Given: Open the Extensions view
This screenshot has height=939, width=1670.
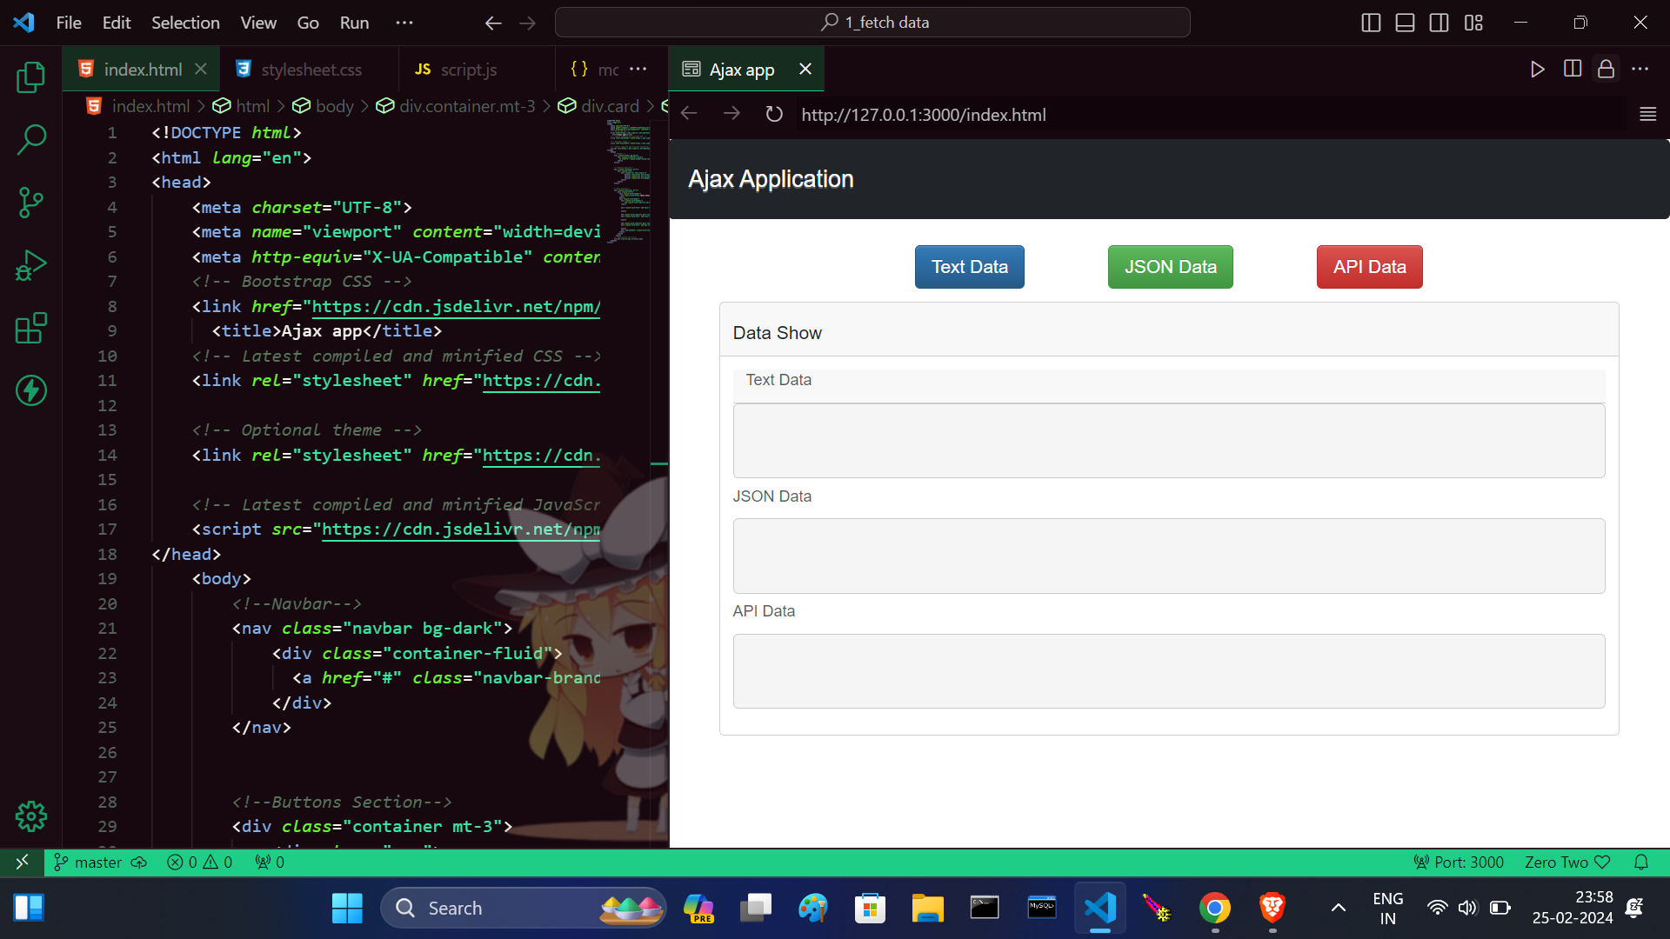Looking at the screenshot, I should 30,328.
